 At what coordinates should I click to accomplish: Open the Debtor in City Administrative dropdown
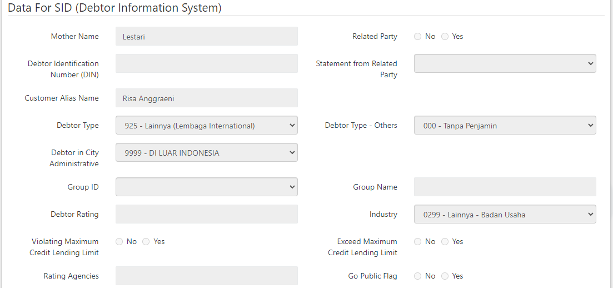(206, 153)
